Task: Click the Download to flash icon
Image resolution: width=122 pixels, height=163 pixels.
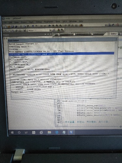Action: coord(24,31)
